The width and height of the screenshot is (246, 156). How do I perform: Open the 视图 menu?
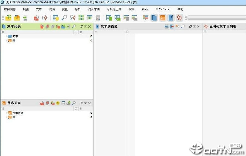pyautogui.click(x=26, y=9)
